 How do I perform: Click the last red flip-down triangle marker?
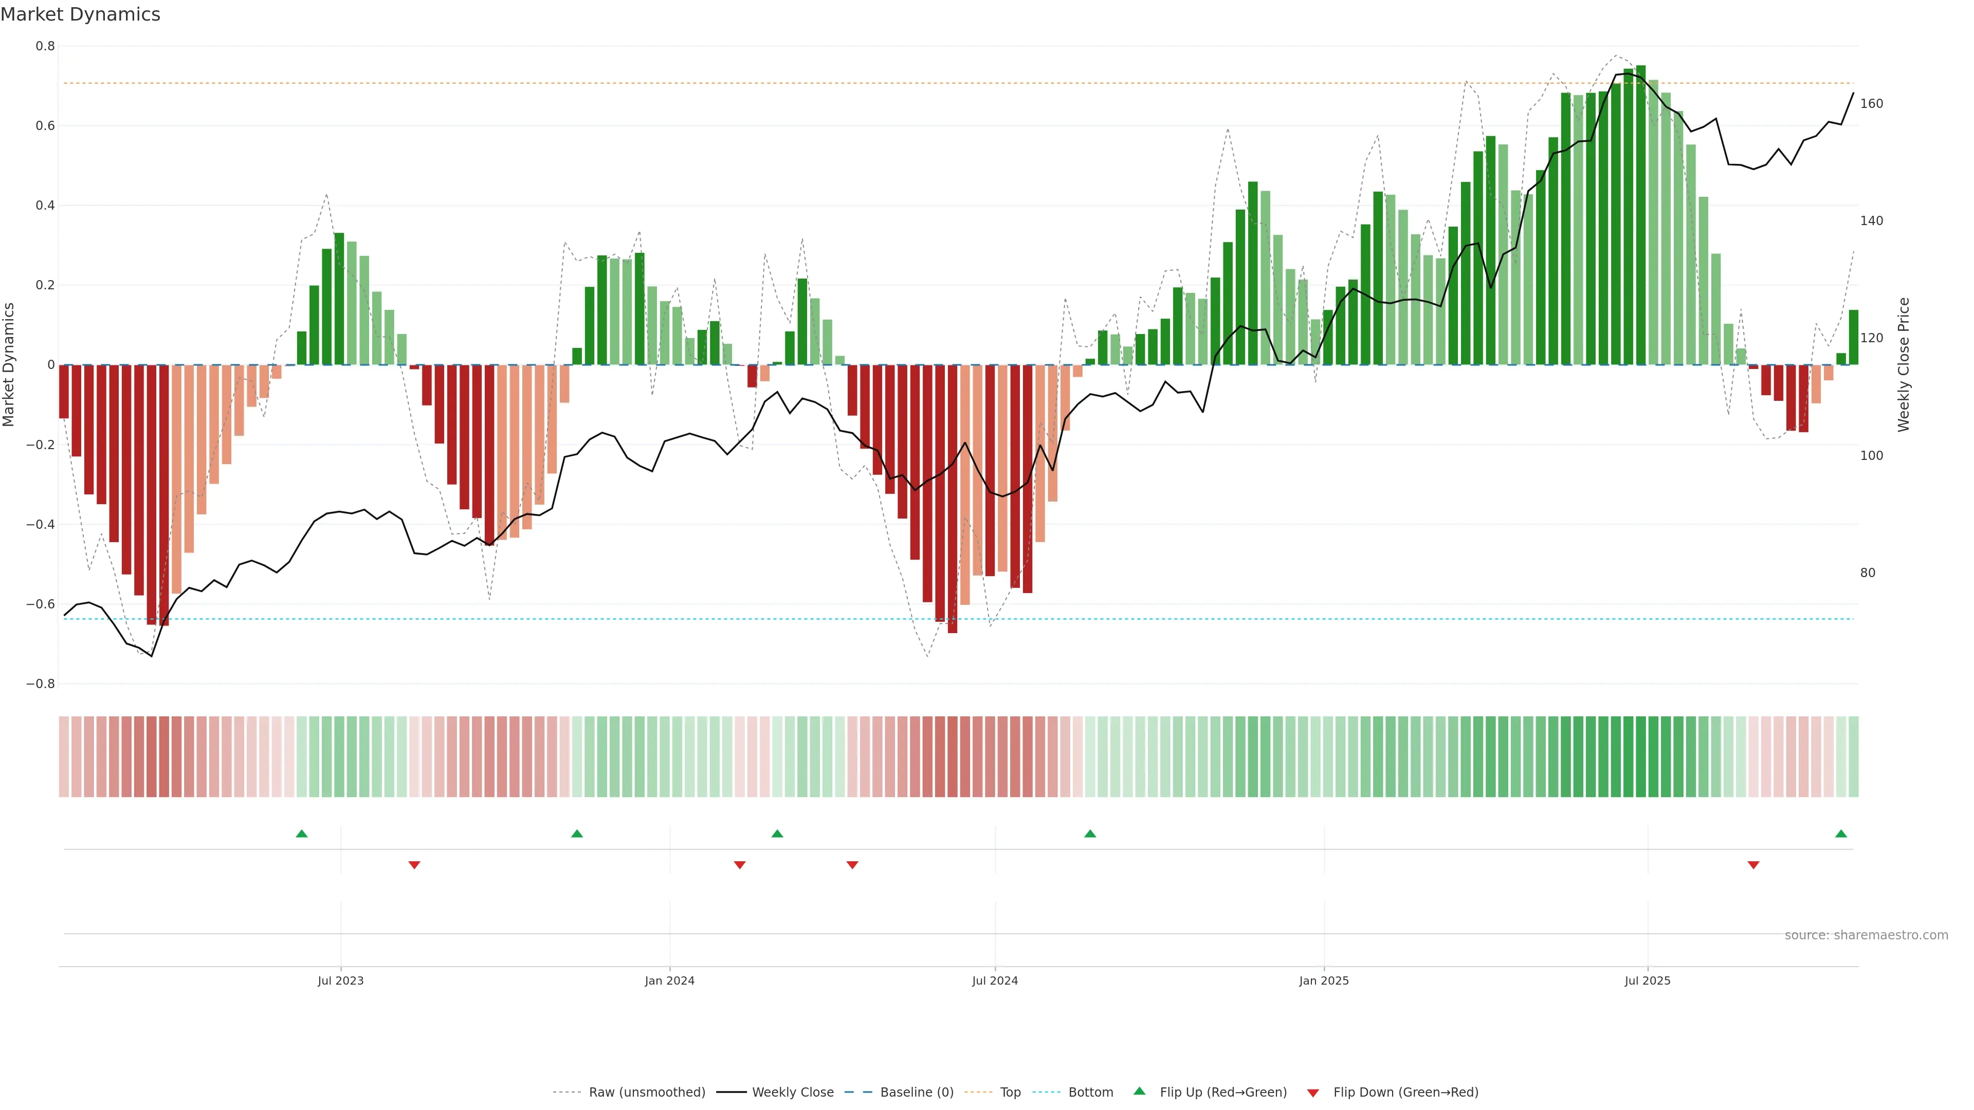[x=1753, y=865]
